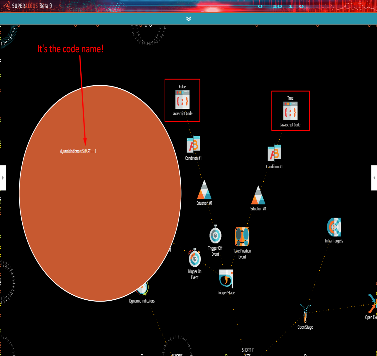The image size is (377, 356).
Task: Select the Trigger On Event node
Action: point(195,258)
